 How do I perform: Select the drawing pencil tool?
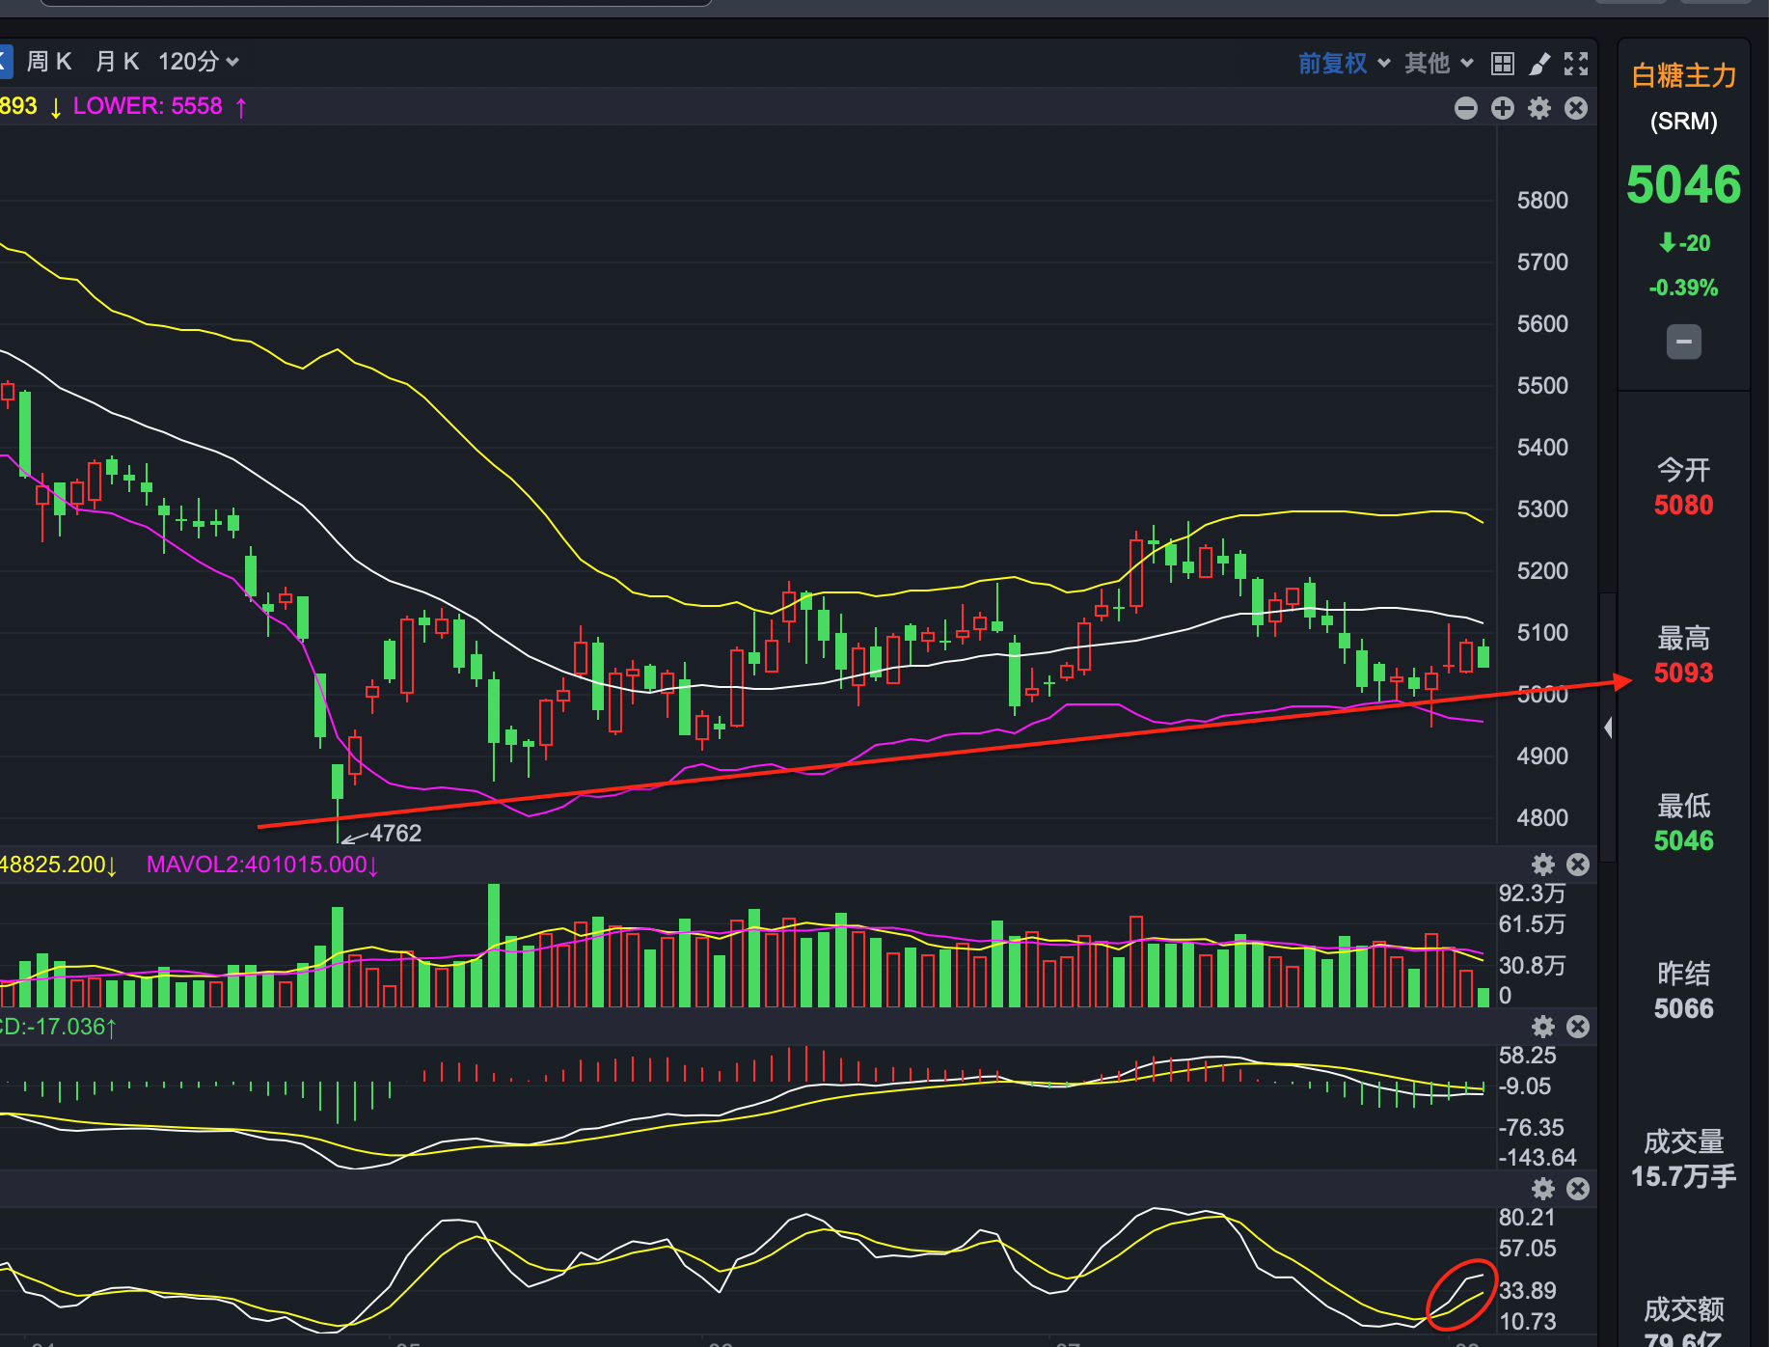point(1539,64)
